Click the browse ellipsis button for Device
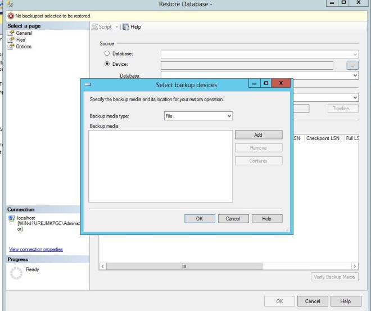This screenshot has width=371, height=311. [352, 65]
